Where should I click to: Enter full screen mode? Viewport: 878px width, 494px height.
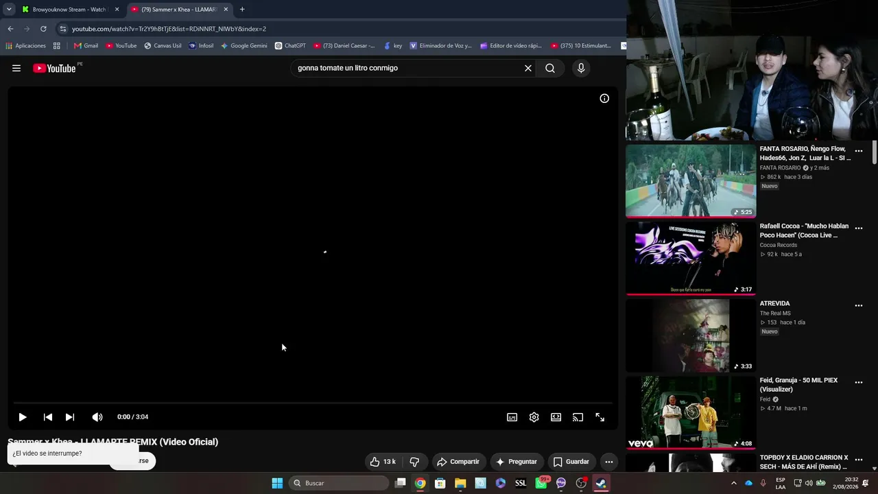[600, 417]
